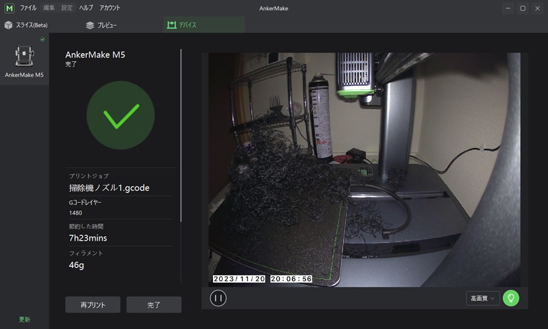Switch to the プレビュー tab
Viewport: 548px width, 329px height.
point(101,25)
